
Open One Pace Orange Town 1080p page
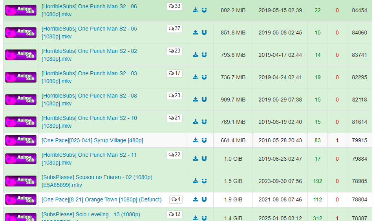click(x=102, y=199)
